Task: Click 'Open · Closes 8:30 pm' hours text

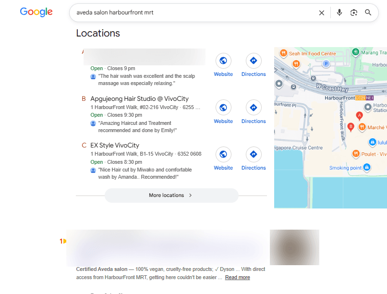Action: (116, 162)
